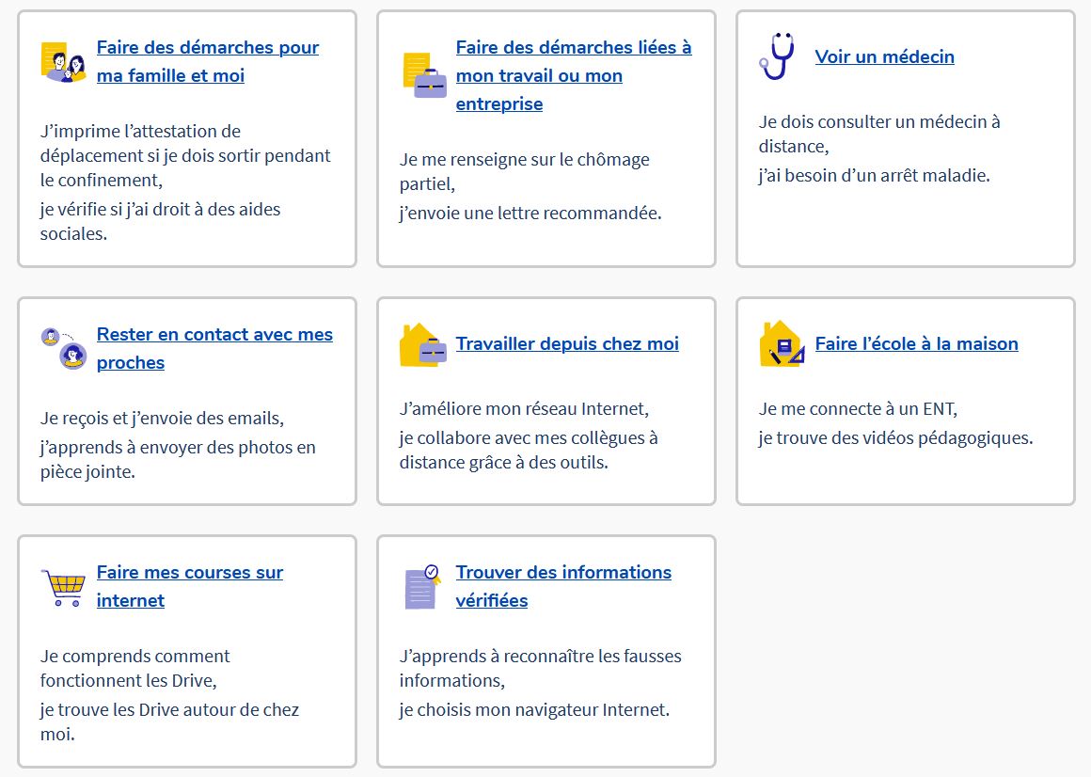Click the house with ruler school icon

782,344
